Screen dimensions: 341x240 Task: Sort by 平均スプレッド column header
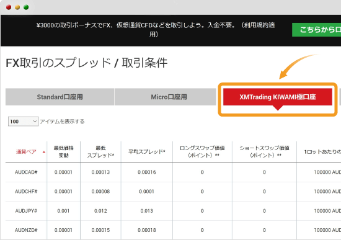point(147,152)
